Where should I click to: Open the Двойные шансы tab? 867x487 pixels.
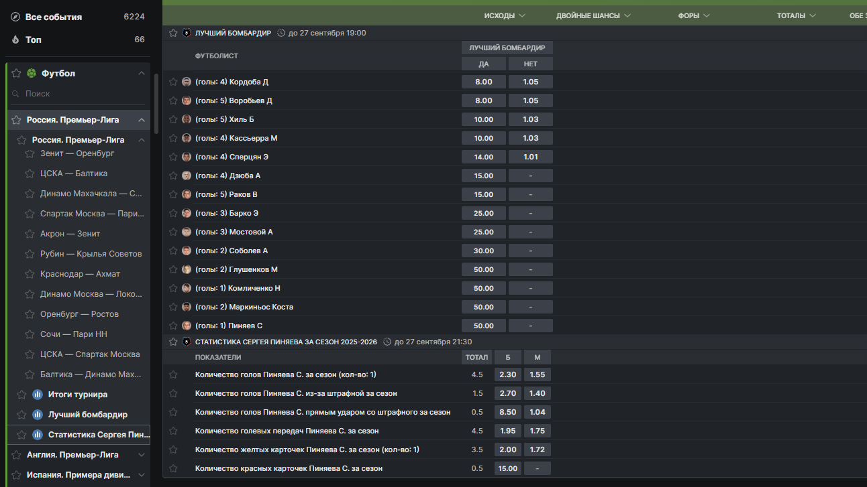pos(593,15)
